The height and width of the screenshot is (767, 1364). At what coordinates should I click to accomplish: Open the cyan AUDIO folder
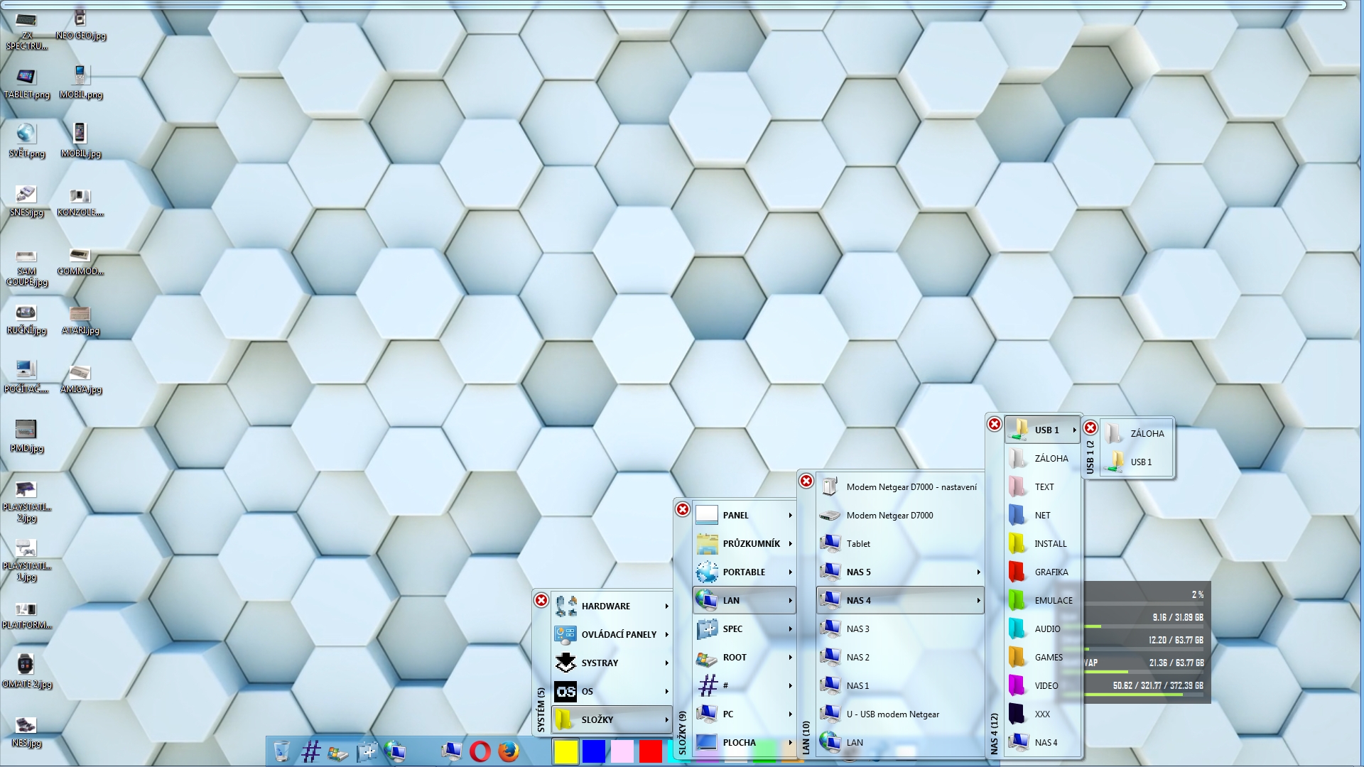coord(1041,629)
